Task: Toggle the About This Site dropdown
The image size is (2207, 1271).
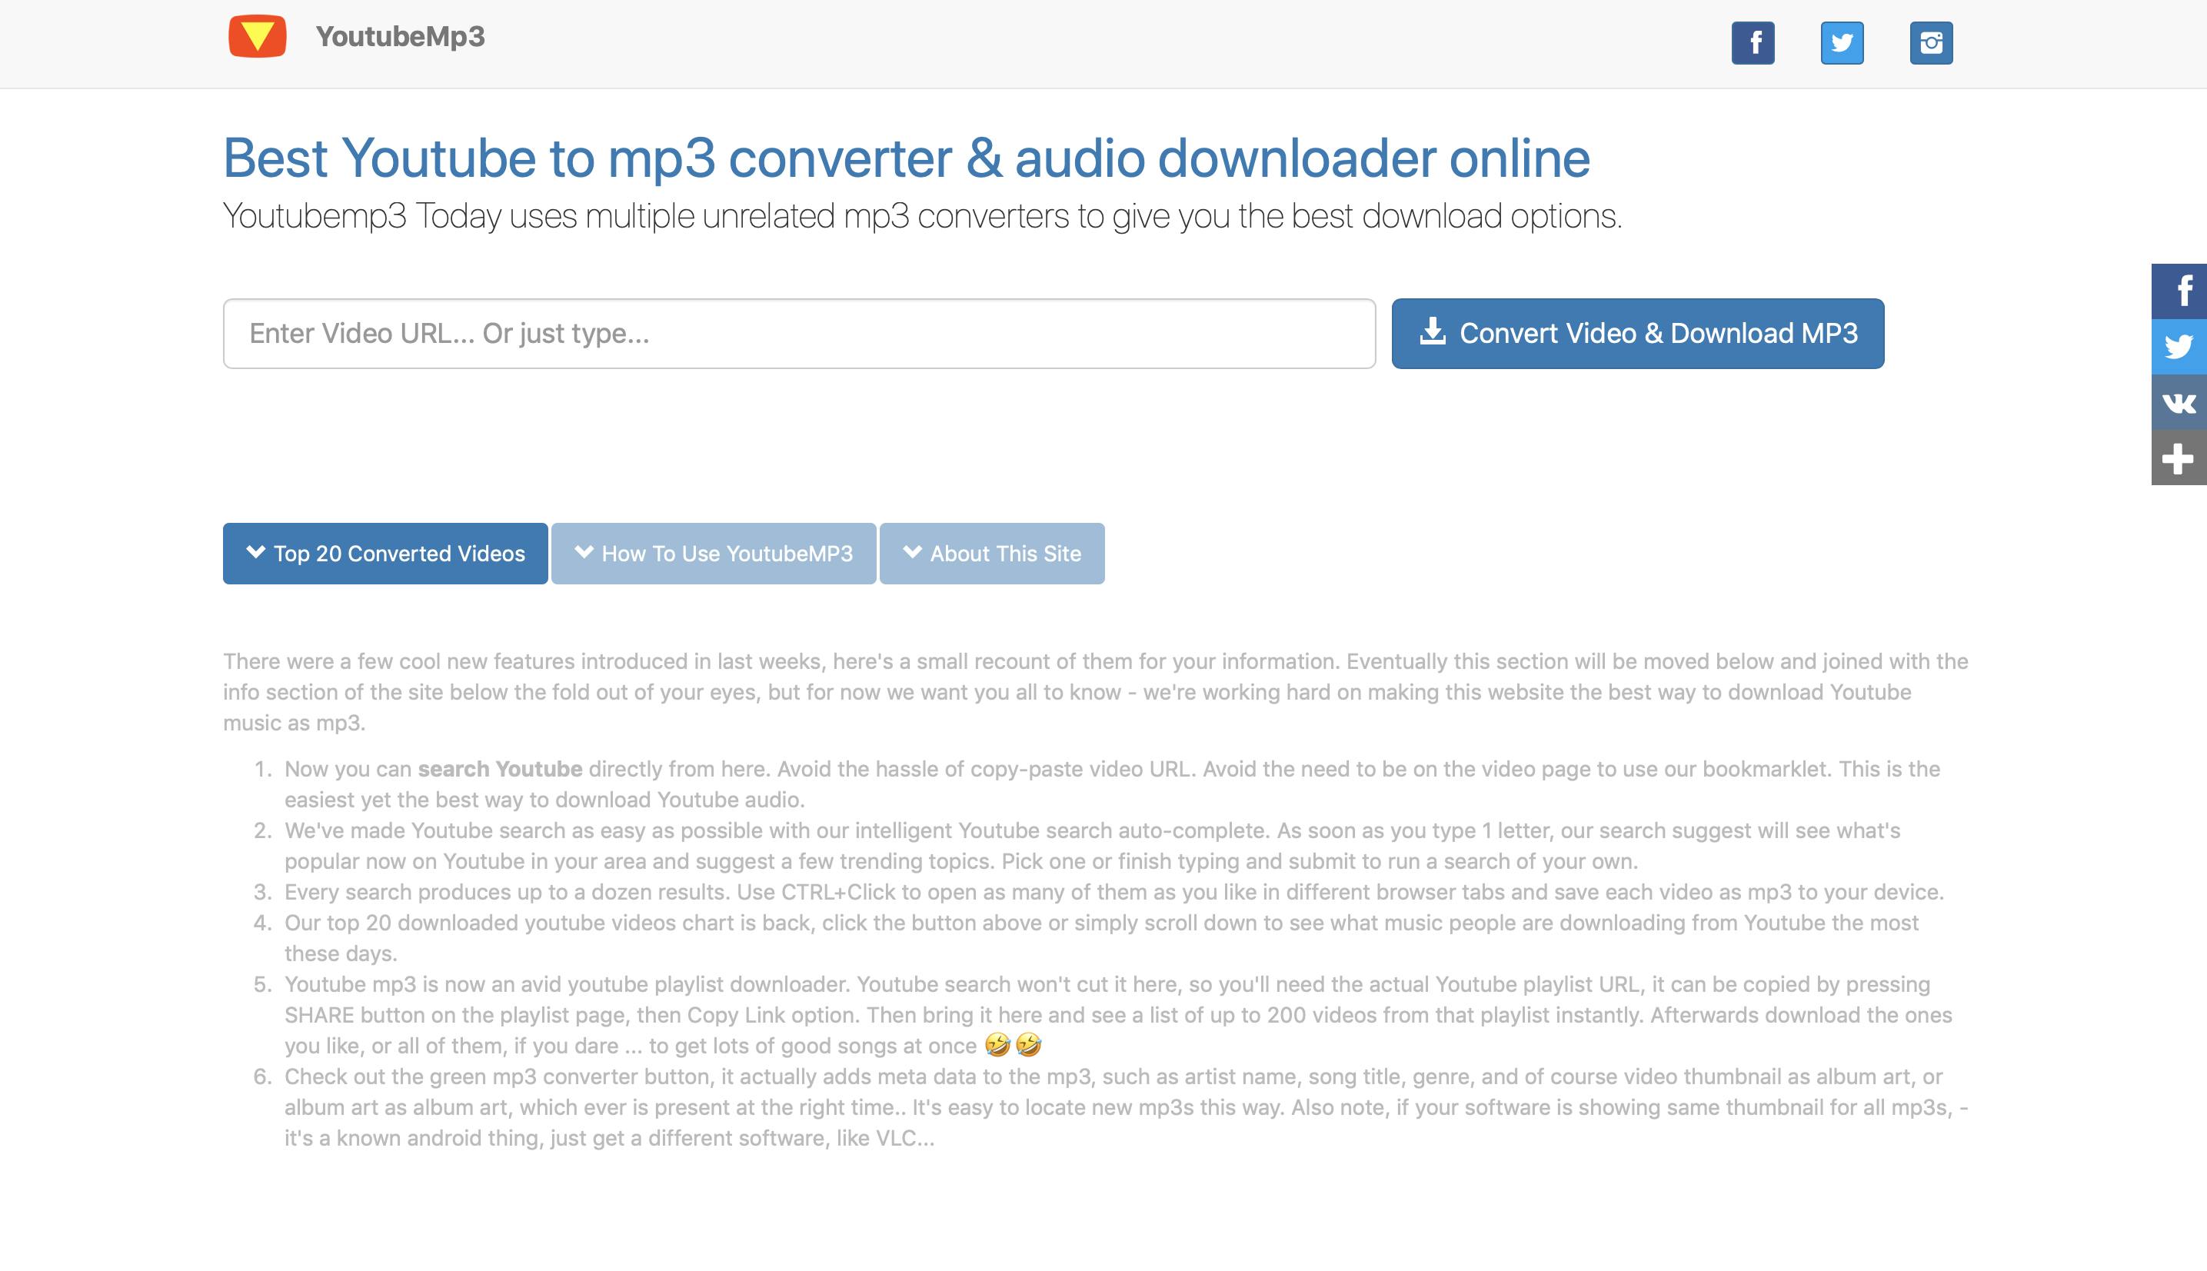Action: (x=991, y=553)
